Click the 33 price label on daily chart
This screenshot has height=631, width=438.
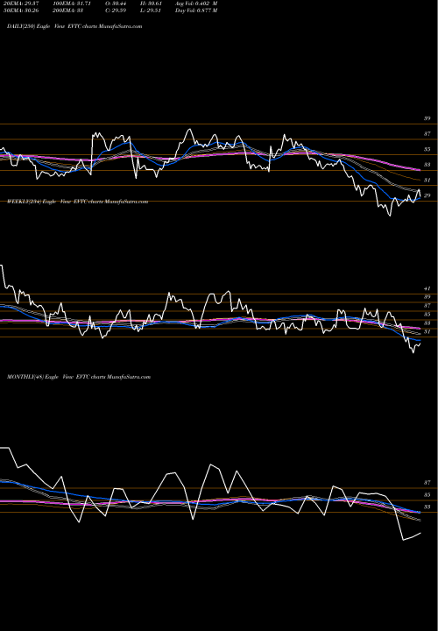(427, 165)
